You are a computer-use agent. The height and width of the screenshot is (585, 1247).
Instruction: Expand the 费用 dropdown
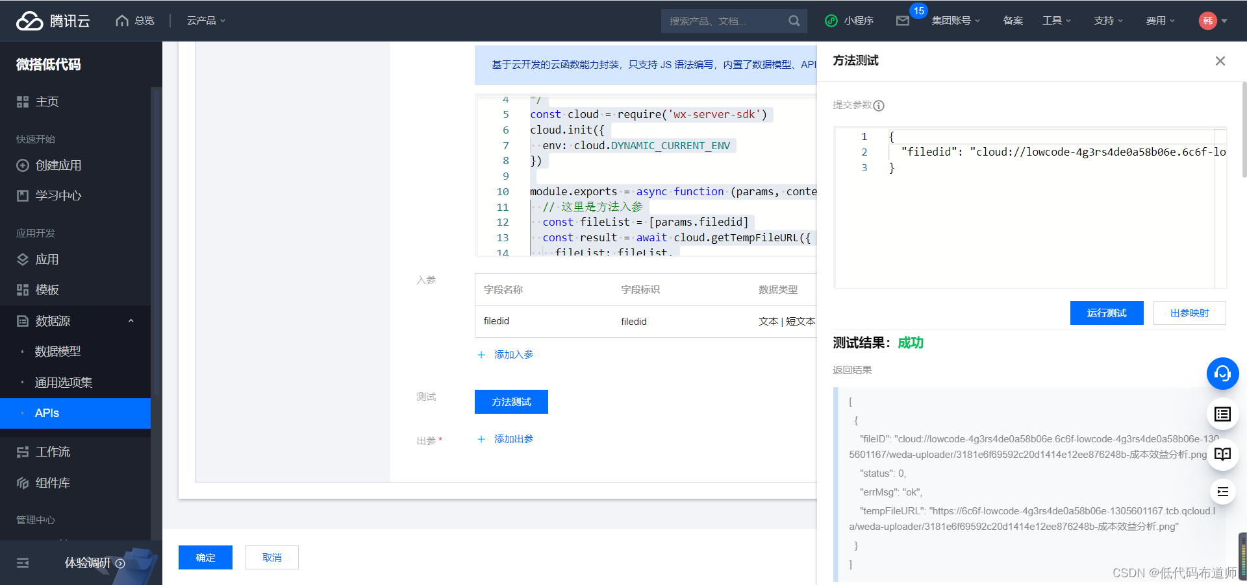pos(1161,21)
